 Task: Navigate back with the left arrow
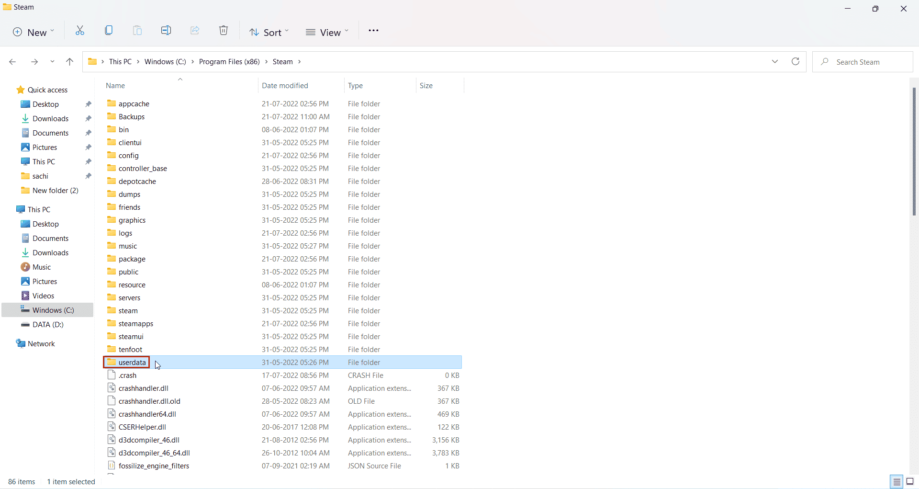pos(13,62)
